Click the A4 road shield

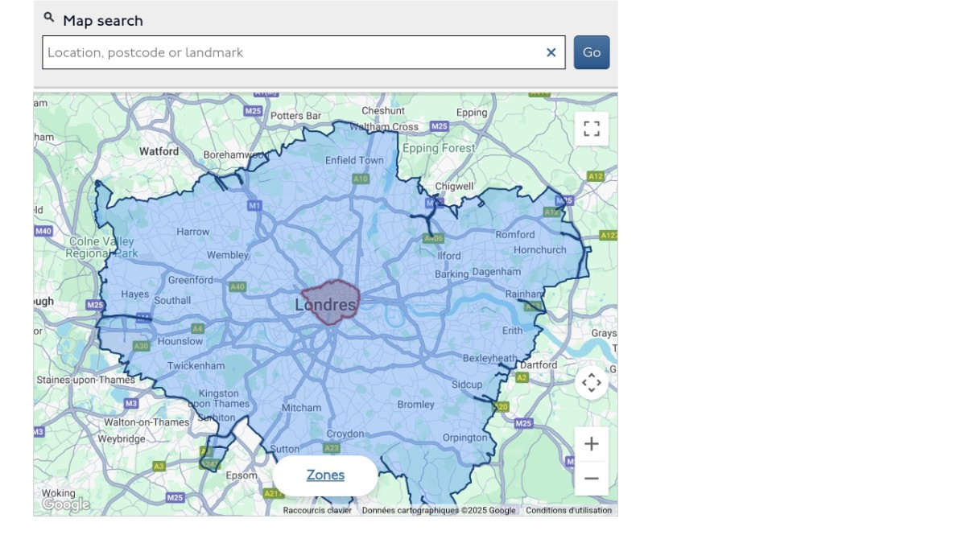197,329
